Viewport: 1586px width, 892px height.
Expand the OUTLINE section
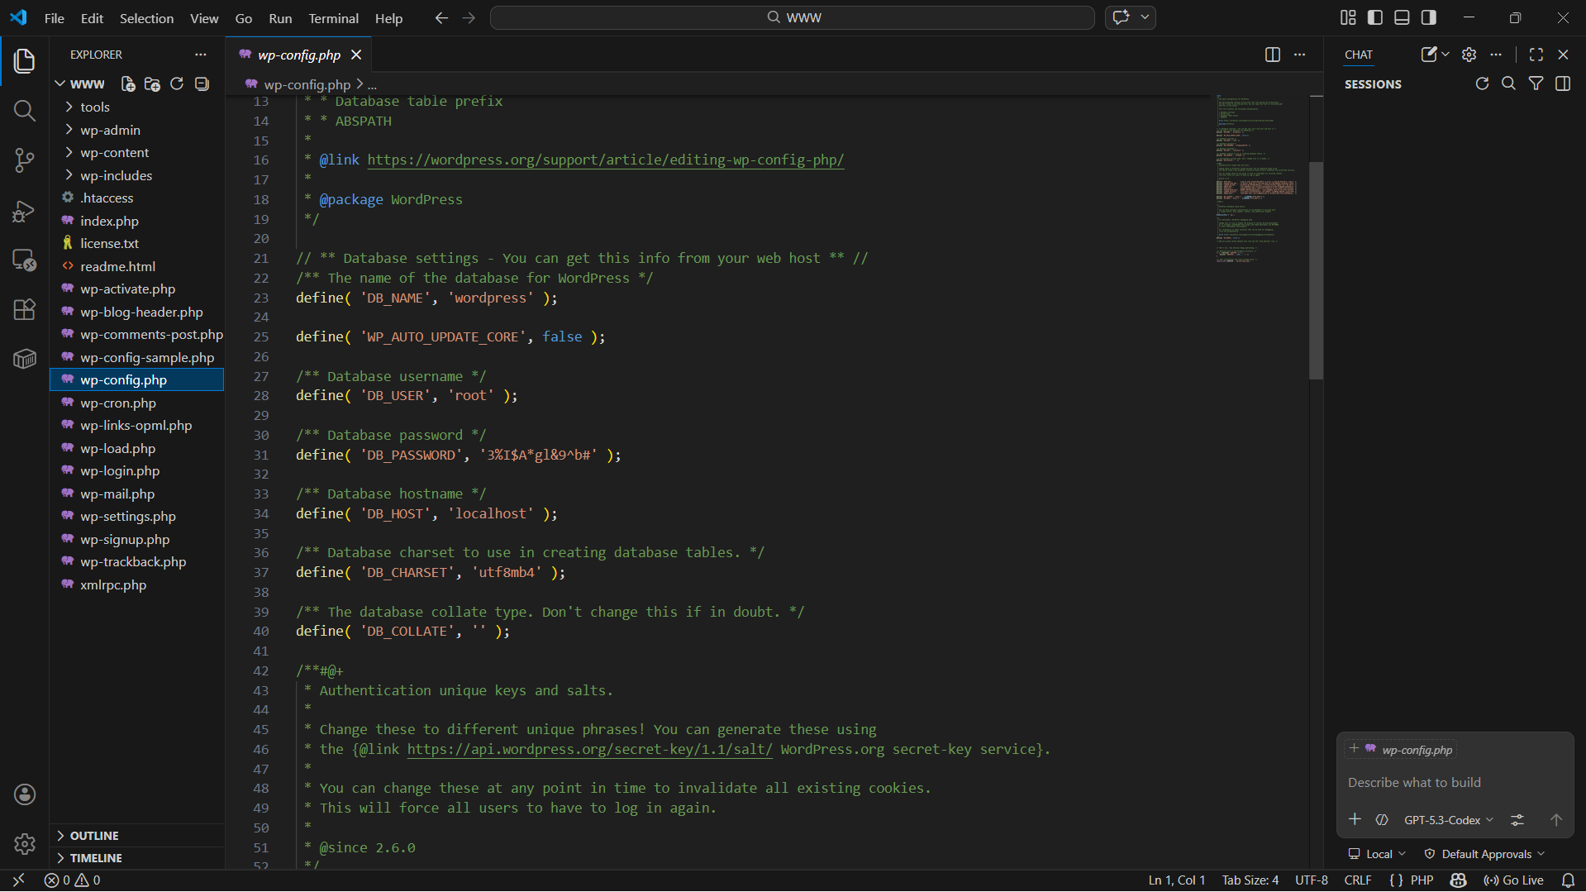[x=94, y=836]
